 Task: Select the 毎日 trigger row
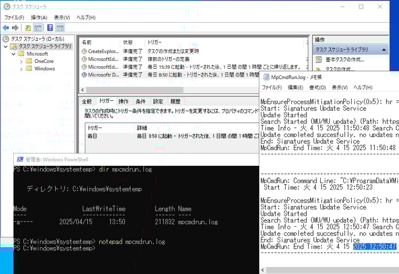click(172, 136)
